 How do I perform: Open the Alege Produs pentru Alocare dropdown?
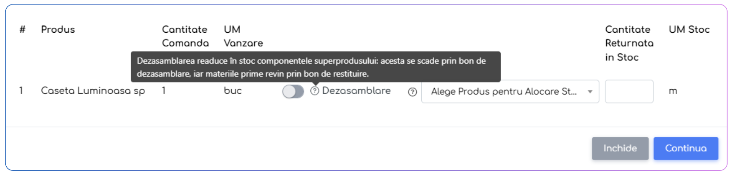pos(510,91)
